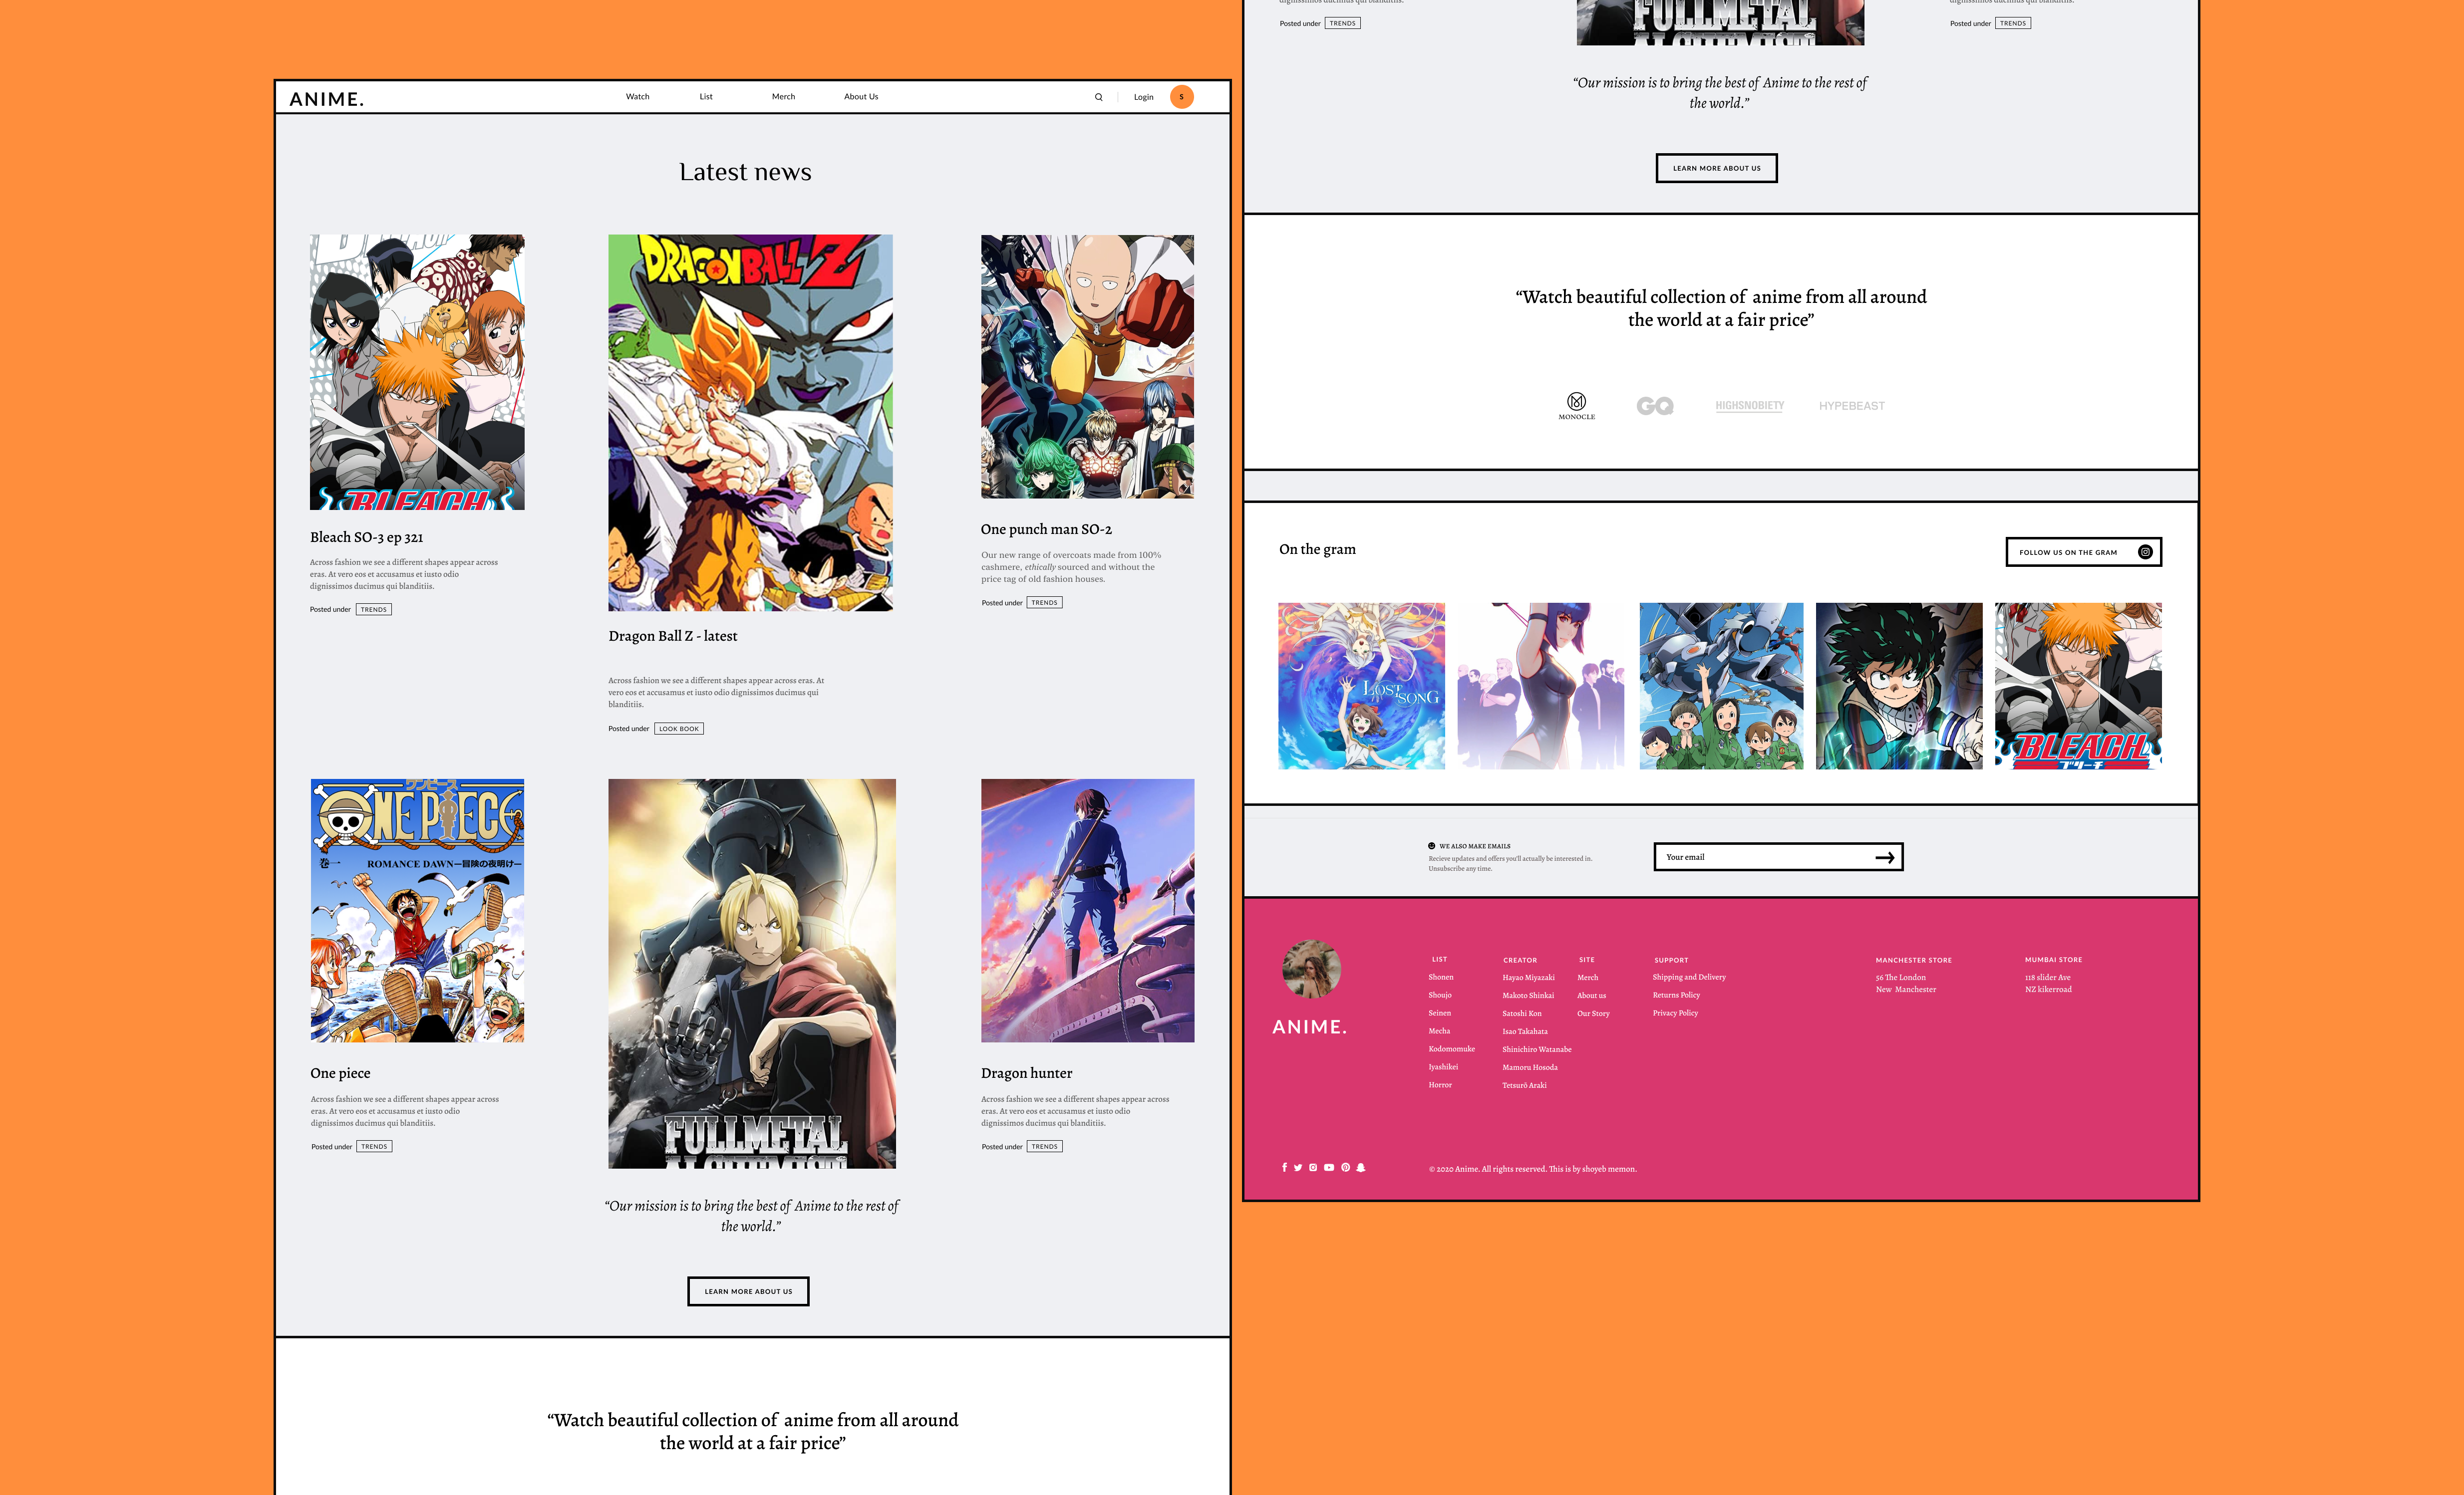Image resolution: width=2464 pixels, height=1495 pixels.
Task: Submit email with the arrow icon
Action: [x=1884, y=857]
